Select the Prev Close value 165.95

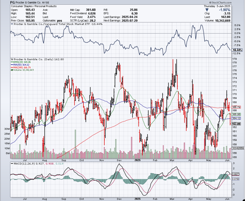pyautogui.click(x=30, y=21)
